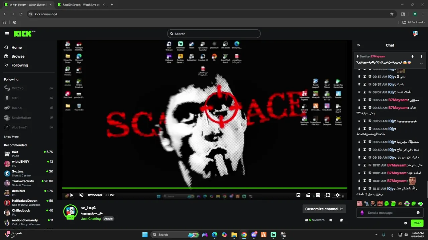Jump to LIVE in the player
428x240 pixels.
(x=110, y=195)
